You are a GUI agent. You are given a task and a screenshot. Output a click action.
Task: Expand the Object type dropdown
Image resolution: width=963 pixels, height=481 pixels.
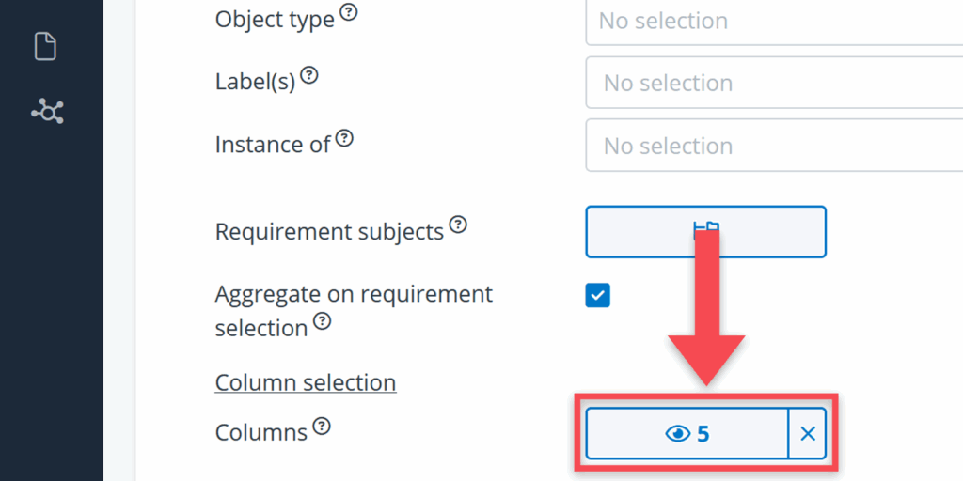click(x=773, y=21)
